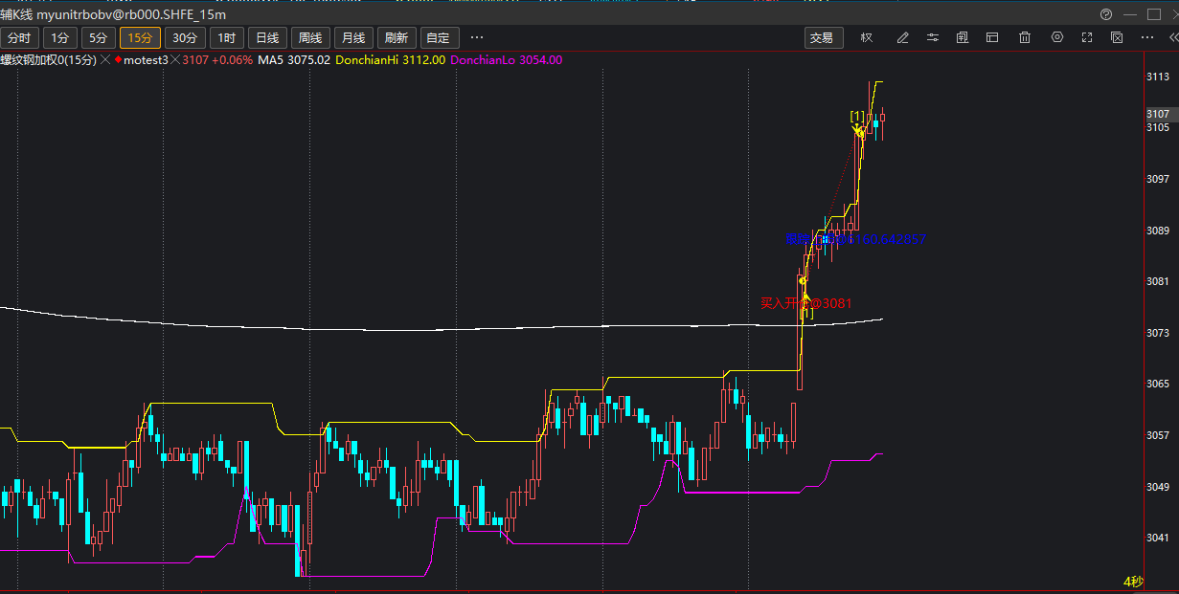Click the panel layout icon
The image size is (1179, 594).
[993, 37]
